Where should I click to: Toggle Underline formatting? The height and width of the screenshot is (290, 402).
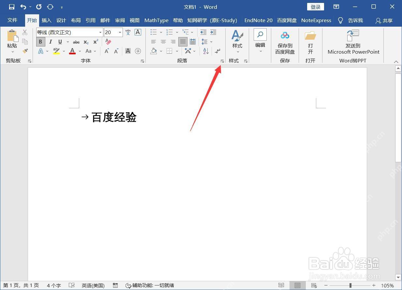click(x=60, y=42)
